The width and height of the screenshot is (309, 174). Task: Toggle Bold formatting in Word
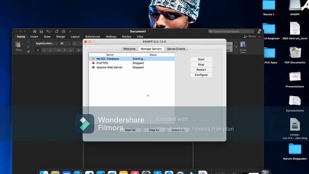[38, 50]
